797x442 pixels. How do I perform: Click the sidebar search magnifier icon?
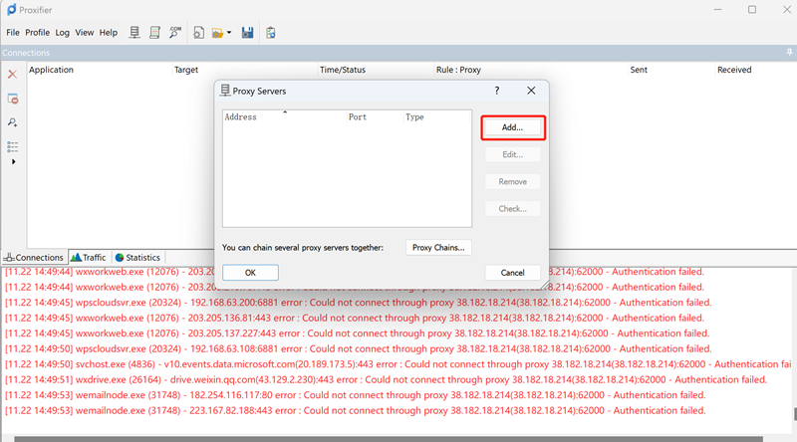pos(13,122)
